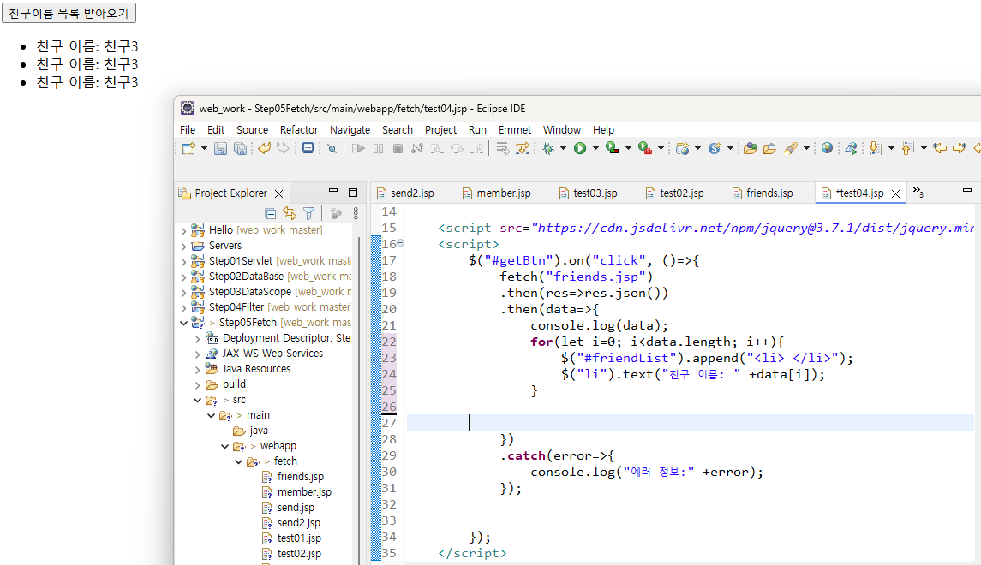
Task: Click the green Run button icon
Action: [x=580, y=148]
